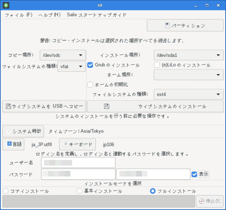
Task: Click stop icon on 停止(S) button
Action: tap(202, 201)
